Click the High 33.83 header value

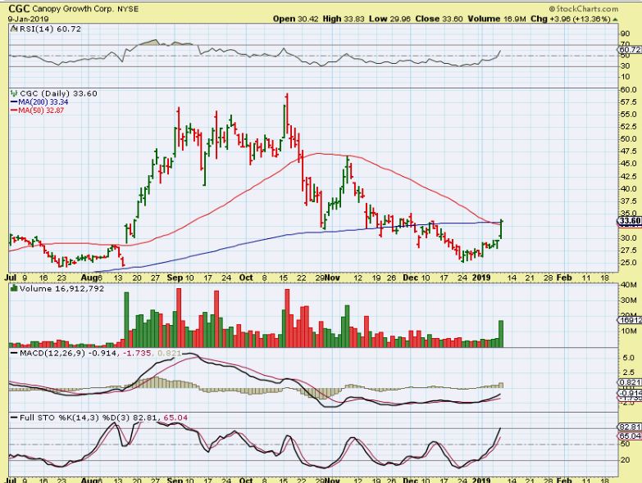tap(344, 19)
